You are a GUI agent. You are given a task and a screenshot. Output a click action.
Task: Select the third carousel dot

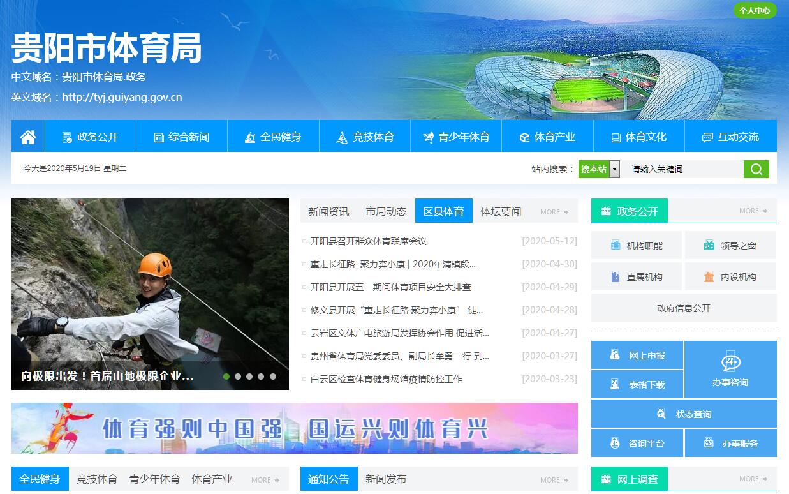(x=249, y=377)
